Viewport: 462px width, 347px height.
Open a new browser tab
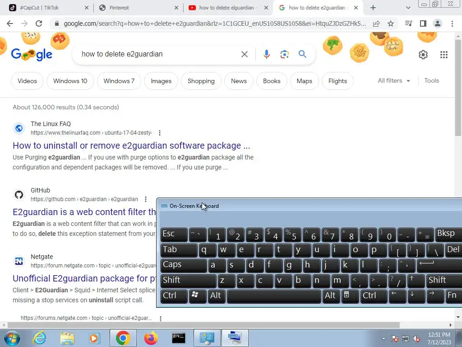point(373,8)
